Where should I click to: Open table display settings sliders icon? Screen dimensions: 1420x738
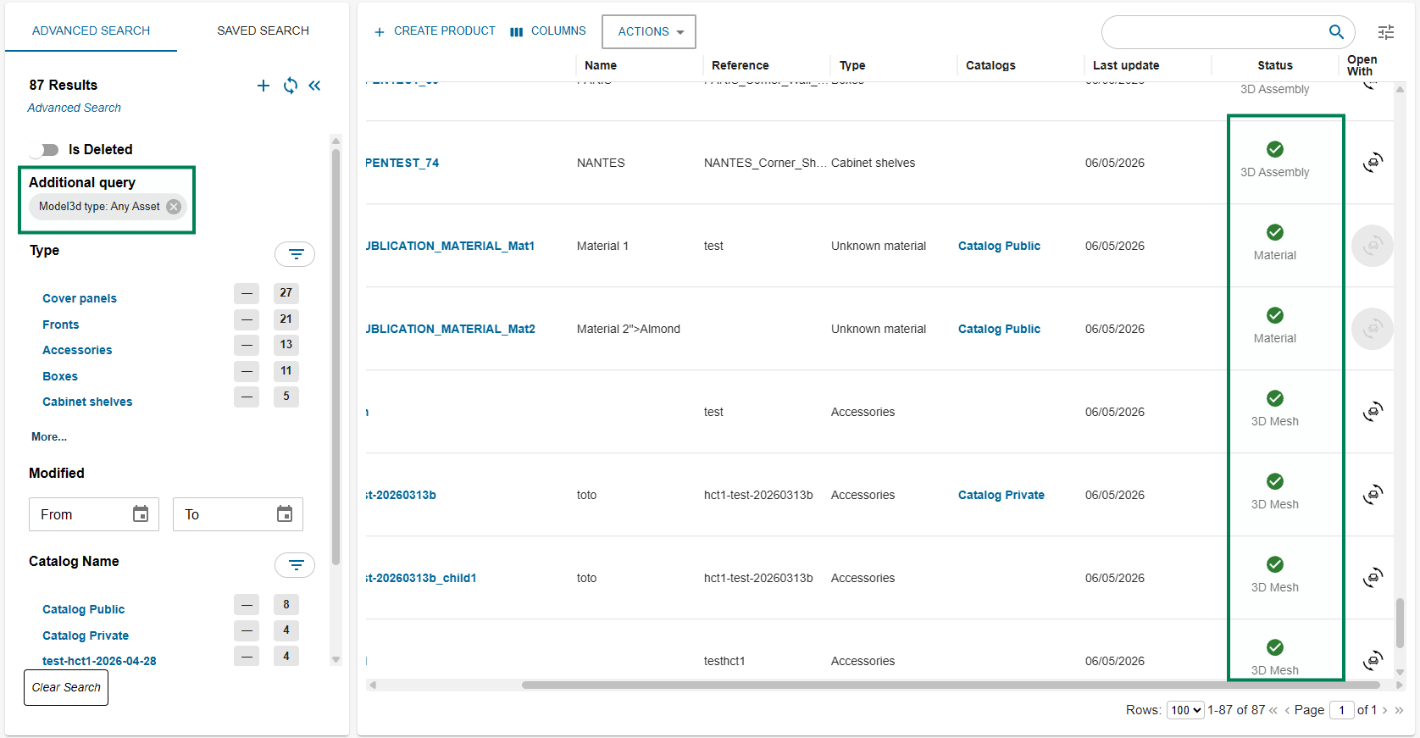(x=1386, y=32)
